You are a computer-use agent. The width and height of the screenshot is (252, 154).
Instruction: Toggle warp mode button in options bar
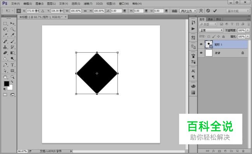point(201,11)
